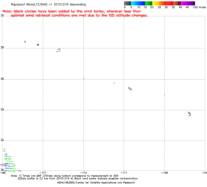Click the blue 10-15 knots color band

tap(142, 3)
